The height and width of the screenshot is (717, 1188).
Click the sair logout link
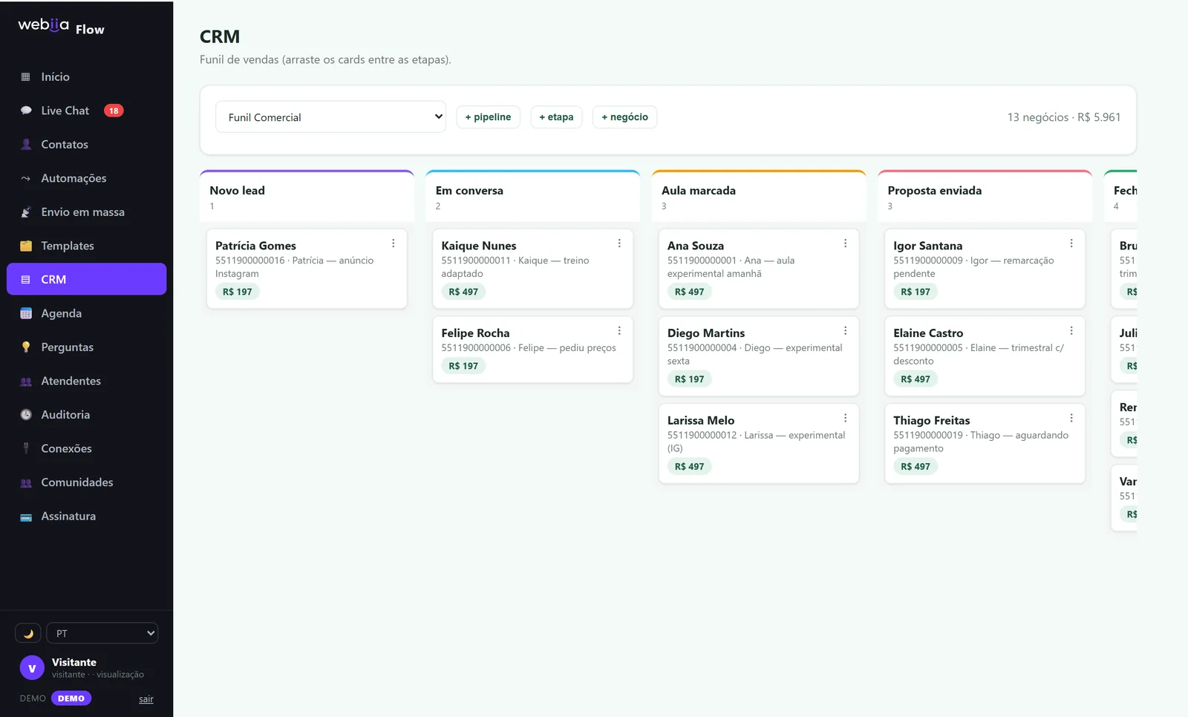pyautogui.click(x=146, y=699)
